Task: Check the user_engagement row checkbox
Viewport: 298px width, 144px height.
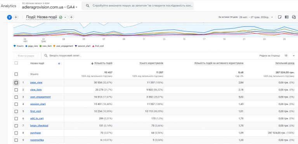Action: [x=16, y=97]
